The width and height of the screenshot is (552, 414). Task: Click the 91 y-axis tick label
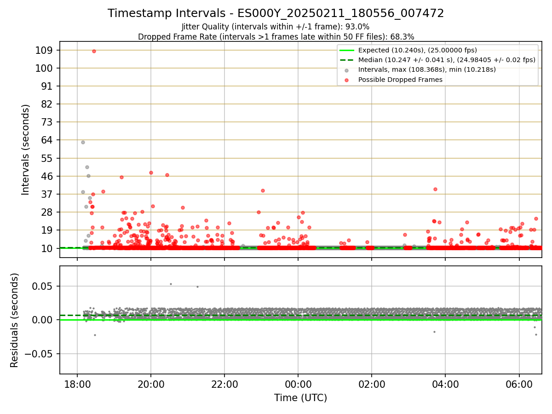(48, 86)
